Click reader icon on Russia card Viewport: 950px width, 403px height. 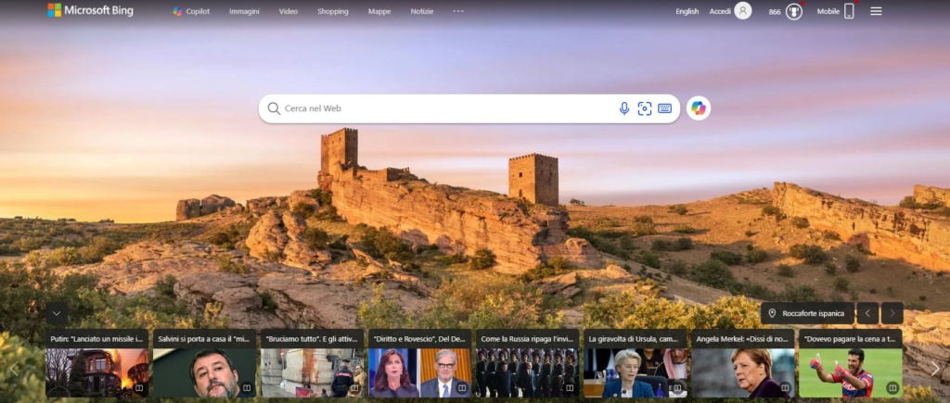[570, 388]
